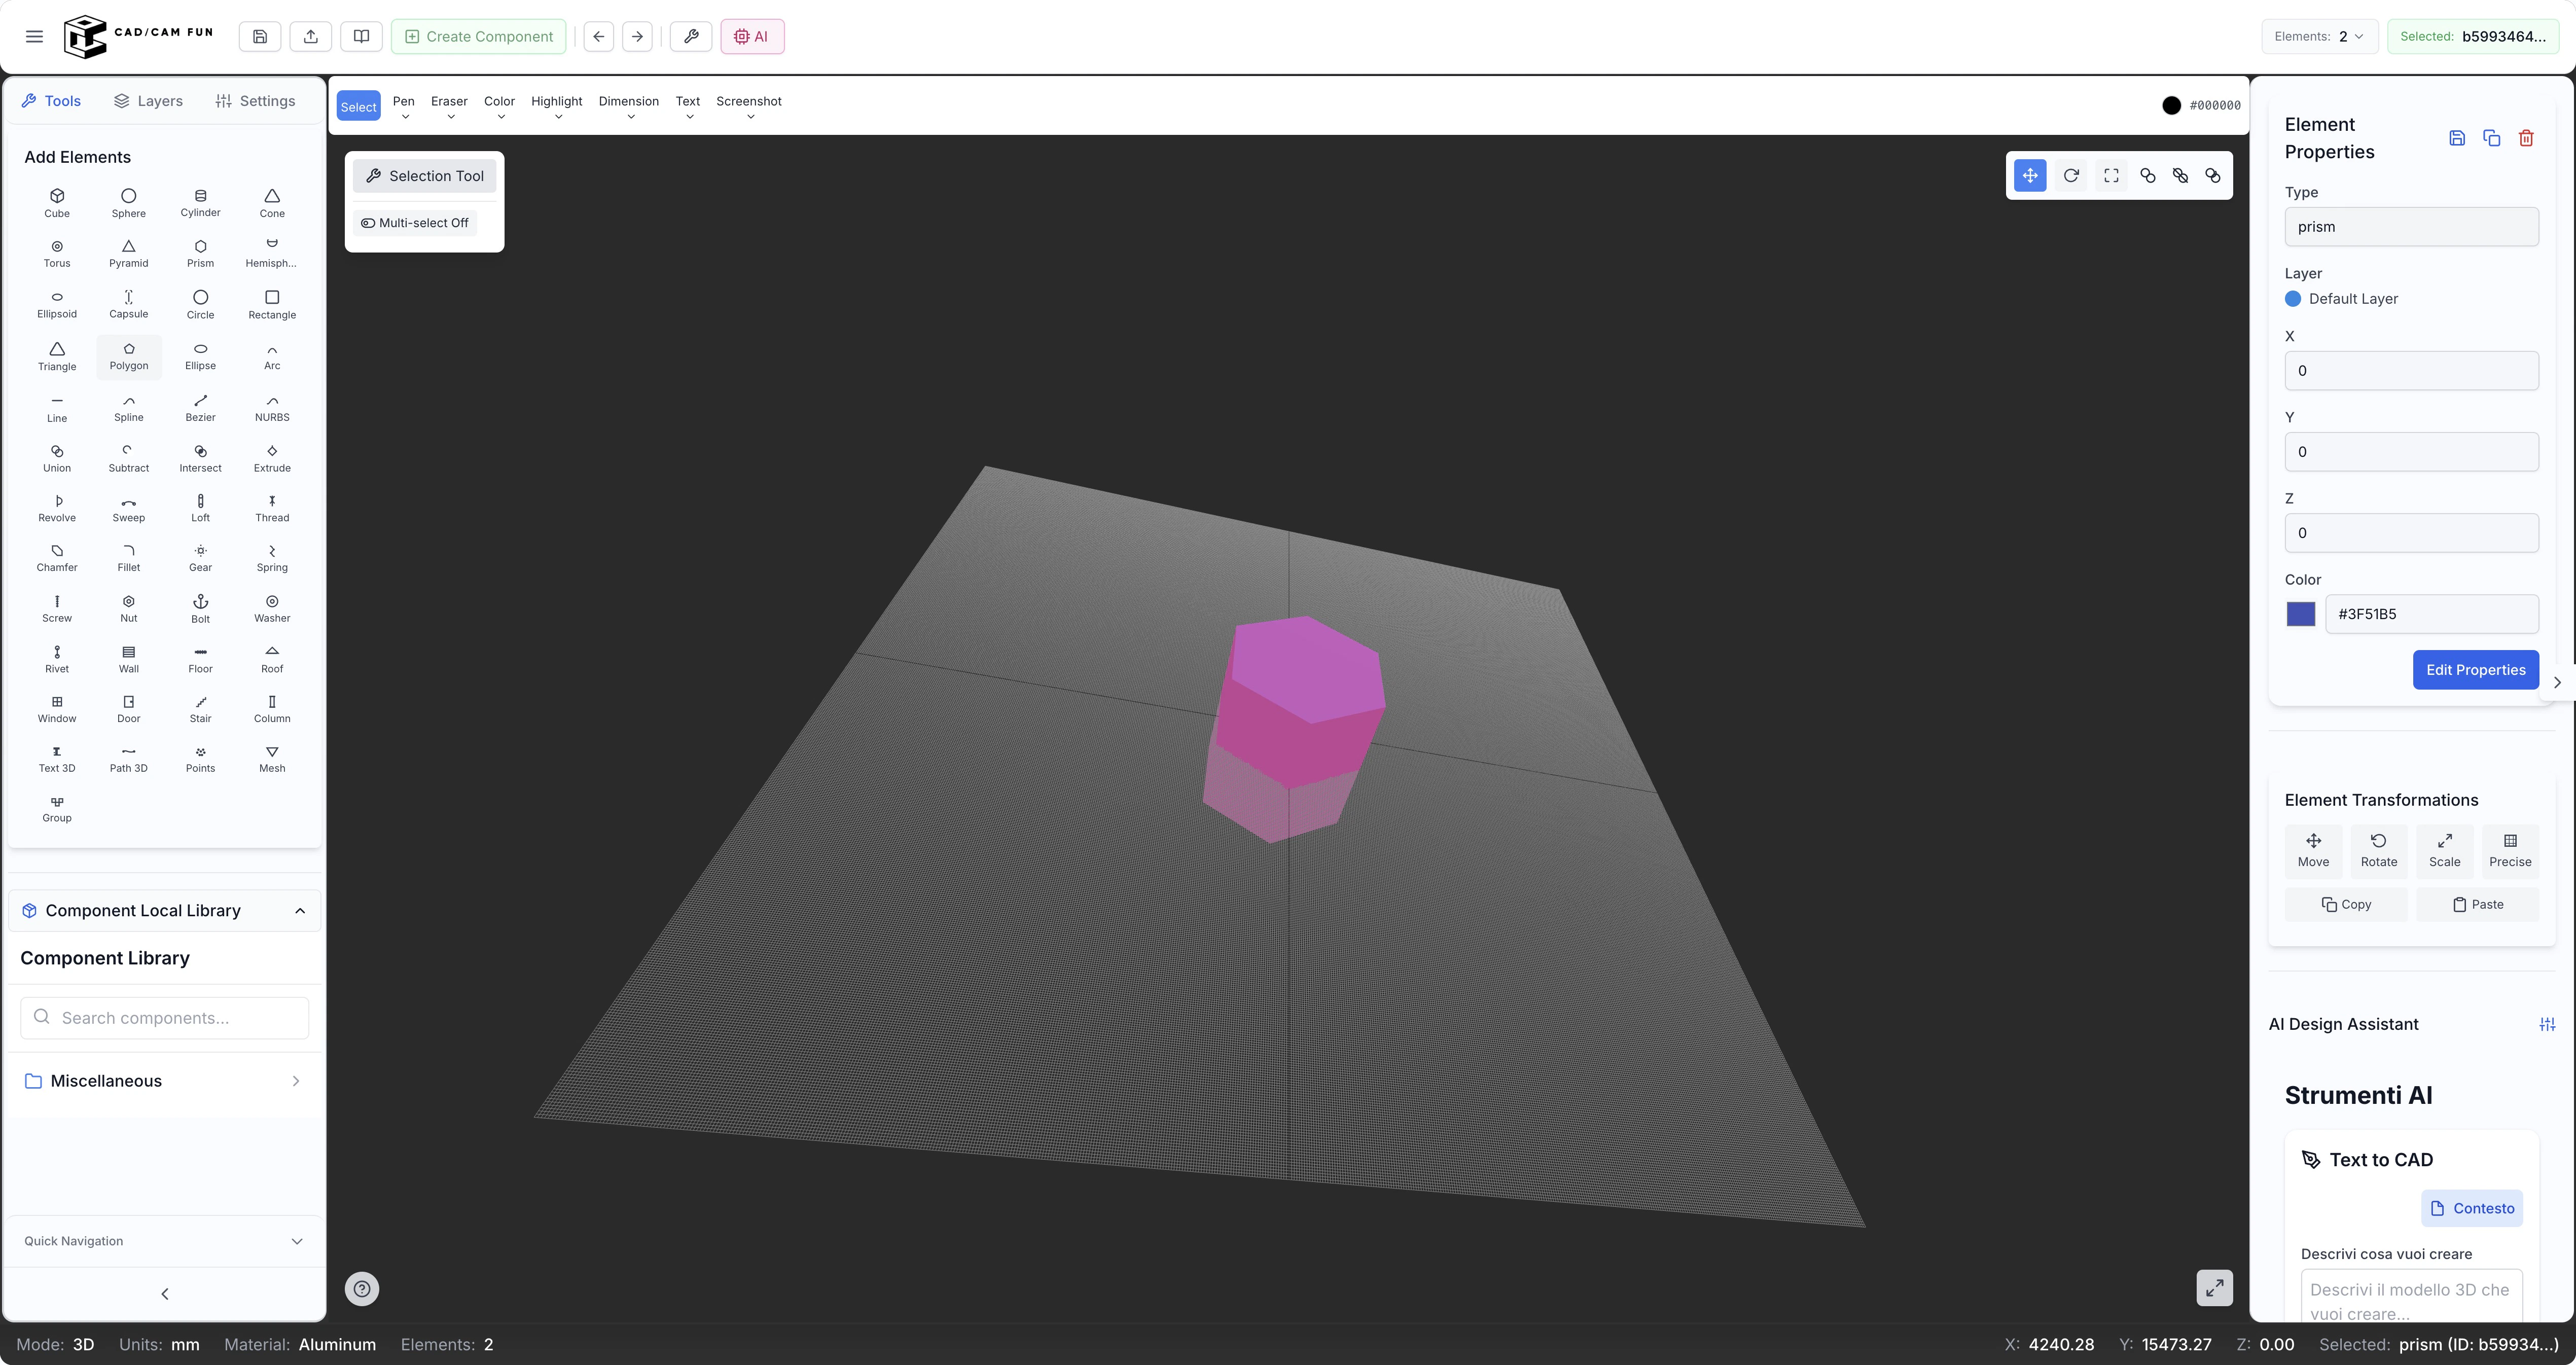Select the Bezier curve tool
The width and height of the screenshot is (2576, 1365).
pos(200,408)
